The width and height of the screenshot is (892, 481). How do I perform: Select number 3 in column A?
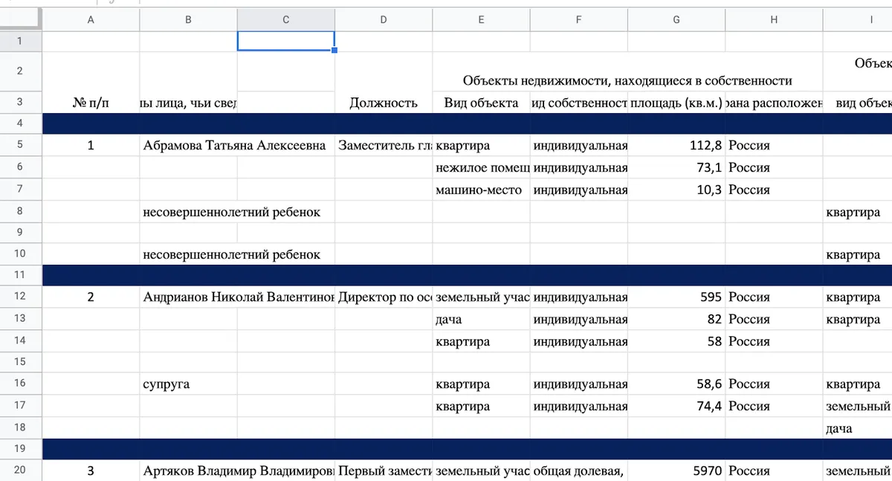coord(91,471)
